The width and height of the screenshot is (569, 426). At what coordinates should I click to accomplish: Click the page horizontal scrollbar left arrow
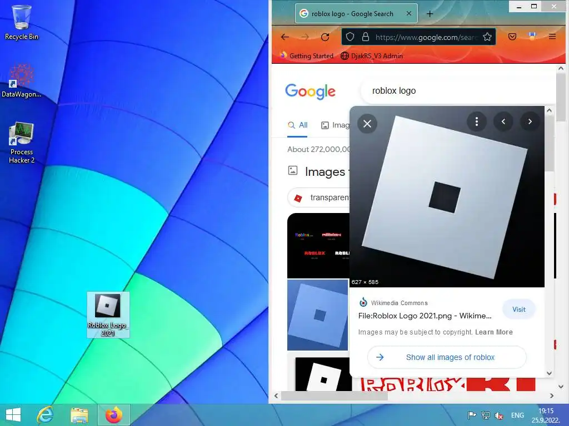276,396
